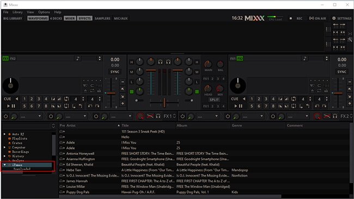The image size is (354, 199).
Task: Toggle FX2 assignment on left deck
Action: coord(13,59)
